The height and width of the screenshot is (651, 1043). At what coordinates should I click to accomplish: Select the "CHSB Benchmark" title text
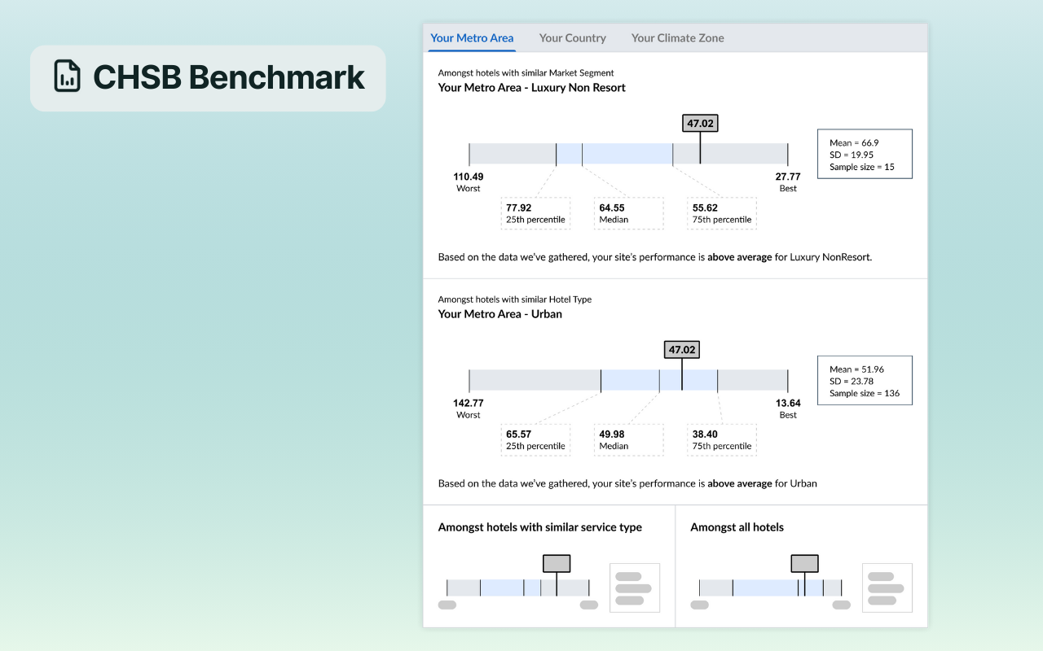tap(230, 76)
